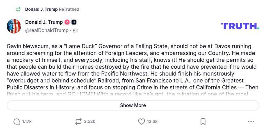Click the TRUTH. logo
Viewport: 266px width, 134px height.
(240, 26)
